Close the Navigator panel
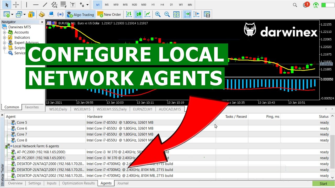 pyautogui.click(x=42, y=22)
